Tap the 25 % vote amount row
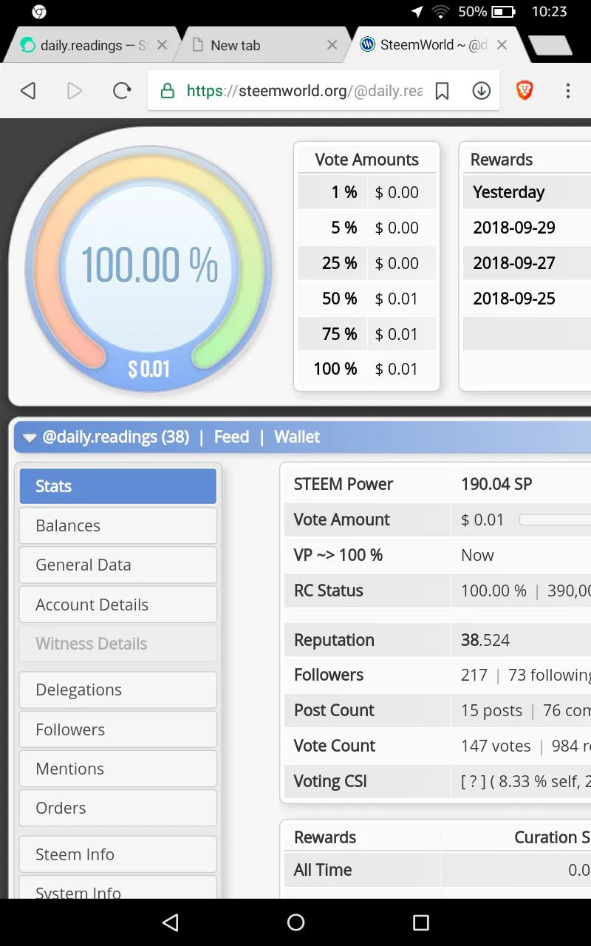 [x=366, y=263]
